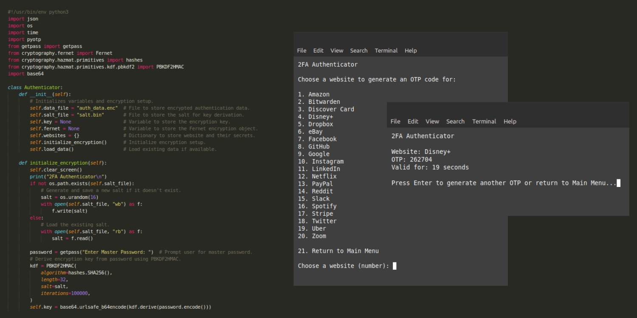Open File menu in the Disney+ OTP terminal
Image resolution: width=637 pixels, height=318 pixels.
click(x=395, y=121)
